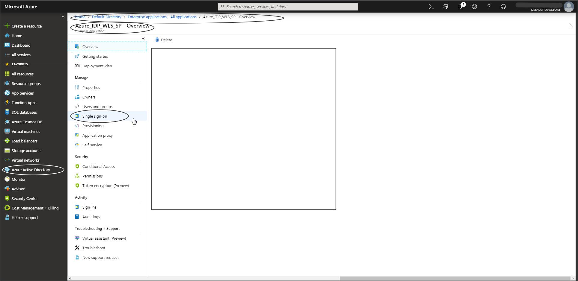Select Overview in the blade menu
Image resolution: width=578 pixels, height=281 pixels.
[107, 47]
